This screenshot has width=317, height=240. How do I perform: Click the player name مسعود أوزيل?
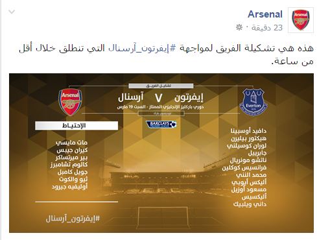tap(249, 189)
